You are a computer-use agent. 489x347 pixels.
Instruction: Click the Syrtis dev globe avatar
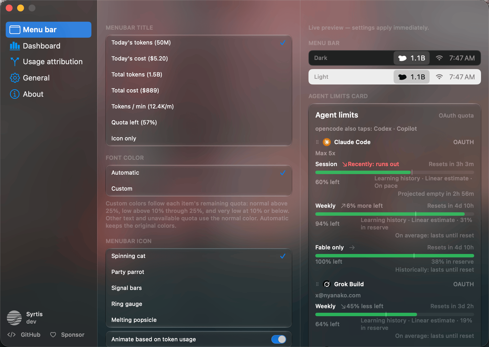click(14, 318)
